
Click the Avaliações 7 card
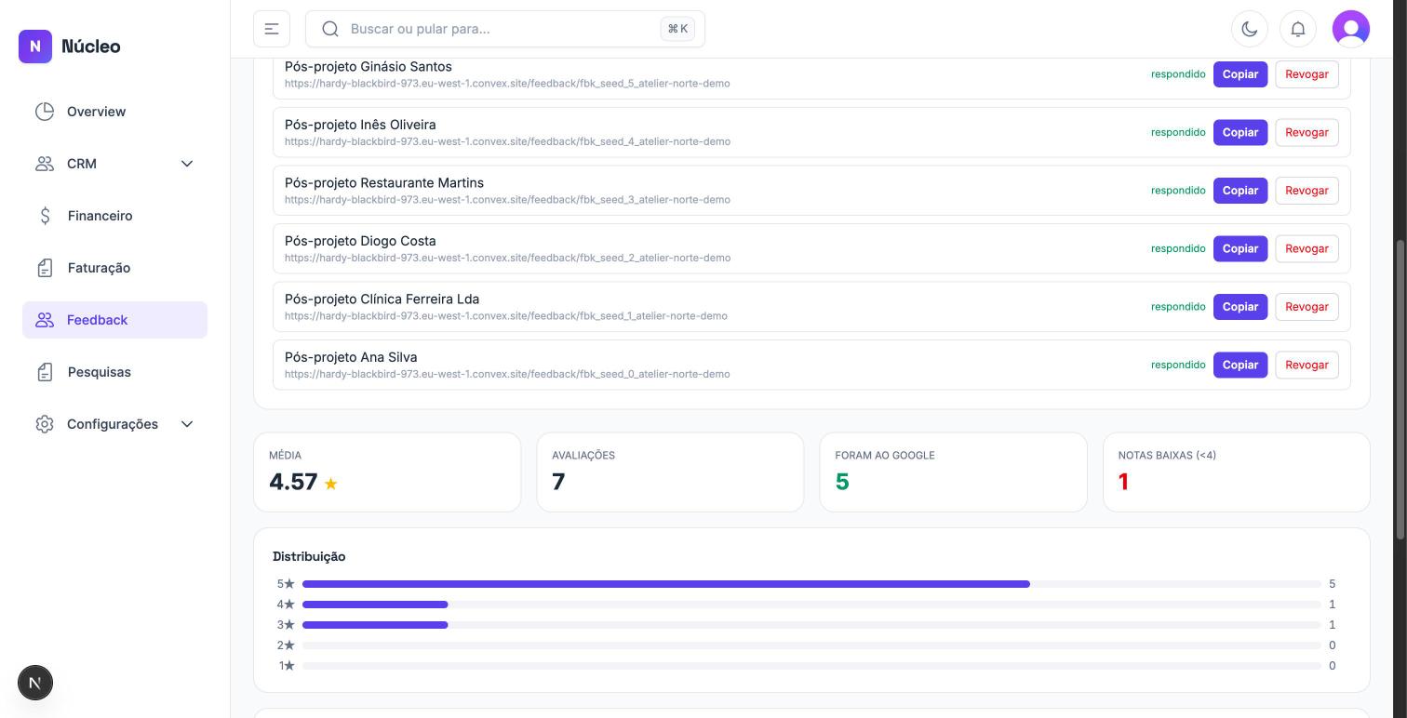(670, 472)
